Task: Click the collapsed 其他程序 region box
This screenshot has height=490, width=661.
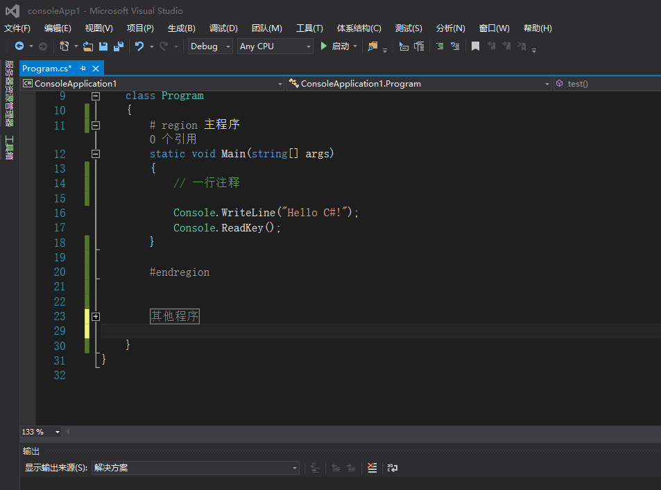Action: (x=175, y=316)
